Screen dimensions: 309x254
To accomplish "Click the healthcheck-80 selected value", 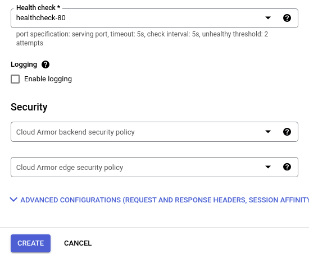I will coord(41,18).
